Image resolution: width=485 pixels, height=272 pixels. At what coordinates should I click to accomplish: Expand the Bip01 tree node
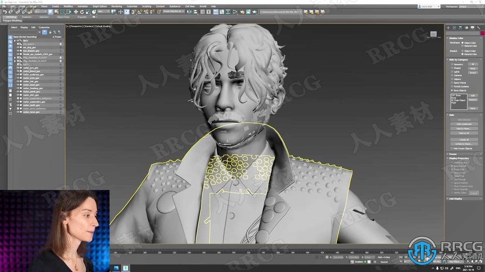pyautogui.click(x=15, y=40)
